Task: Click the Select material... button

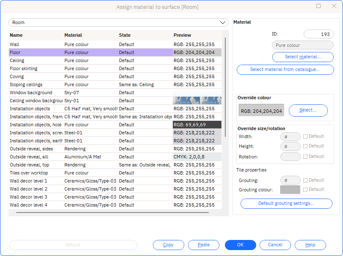Action: pyautogui.click(x=303, y=57)
